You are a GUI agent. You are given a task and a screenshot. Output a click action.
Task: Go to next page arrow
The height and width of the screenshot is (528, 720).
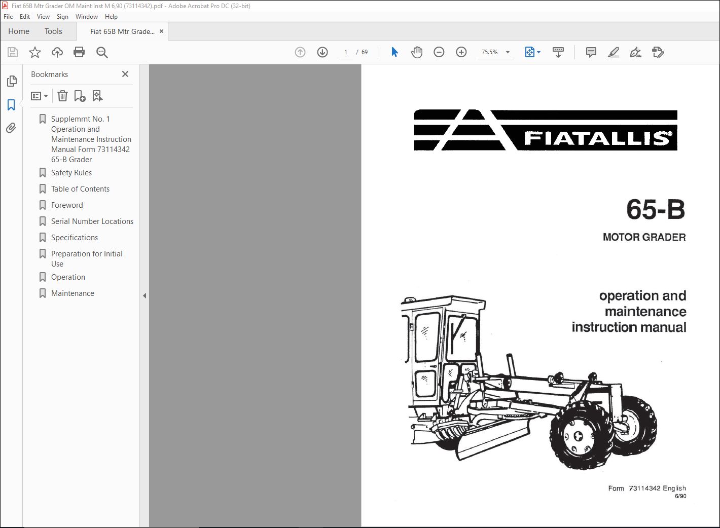[322, 52]
